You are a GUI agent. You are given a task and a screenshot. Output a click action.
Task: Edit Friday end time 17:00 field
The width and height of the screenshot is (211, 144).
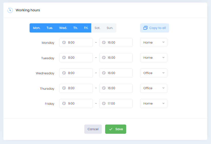tap(116, 104)
